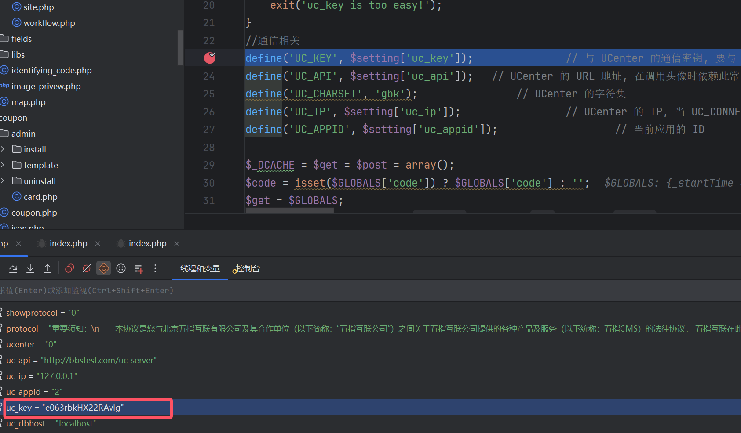
Task: Expand the uninstall folder chevron
Action: coord(3,181)
